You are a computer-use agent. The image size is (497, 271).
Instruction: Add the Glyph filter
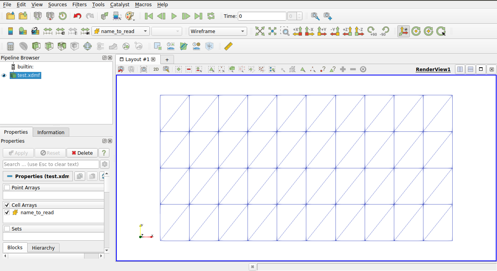tap(88, 46)
